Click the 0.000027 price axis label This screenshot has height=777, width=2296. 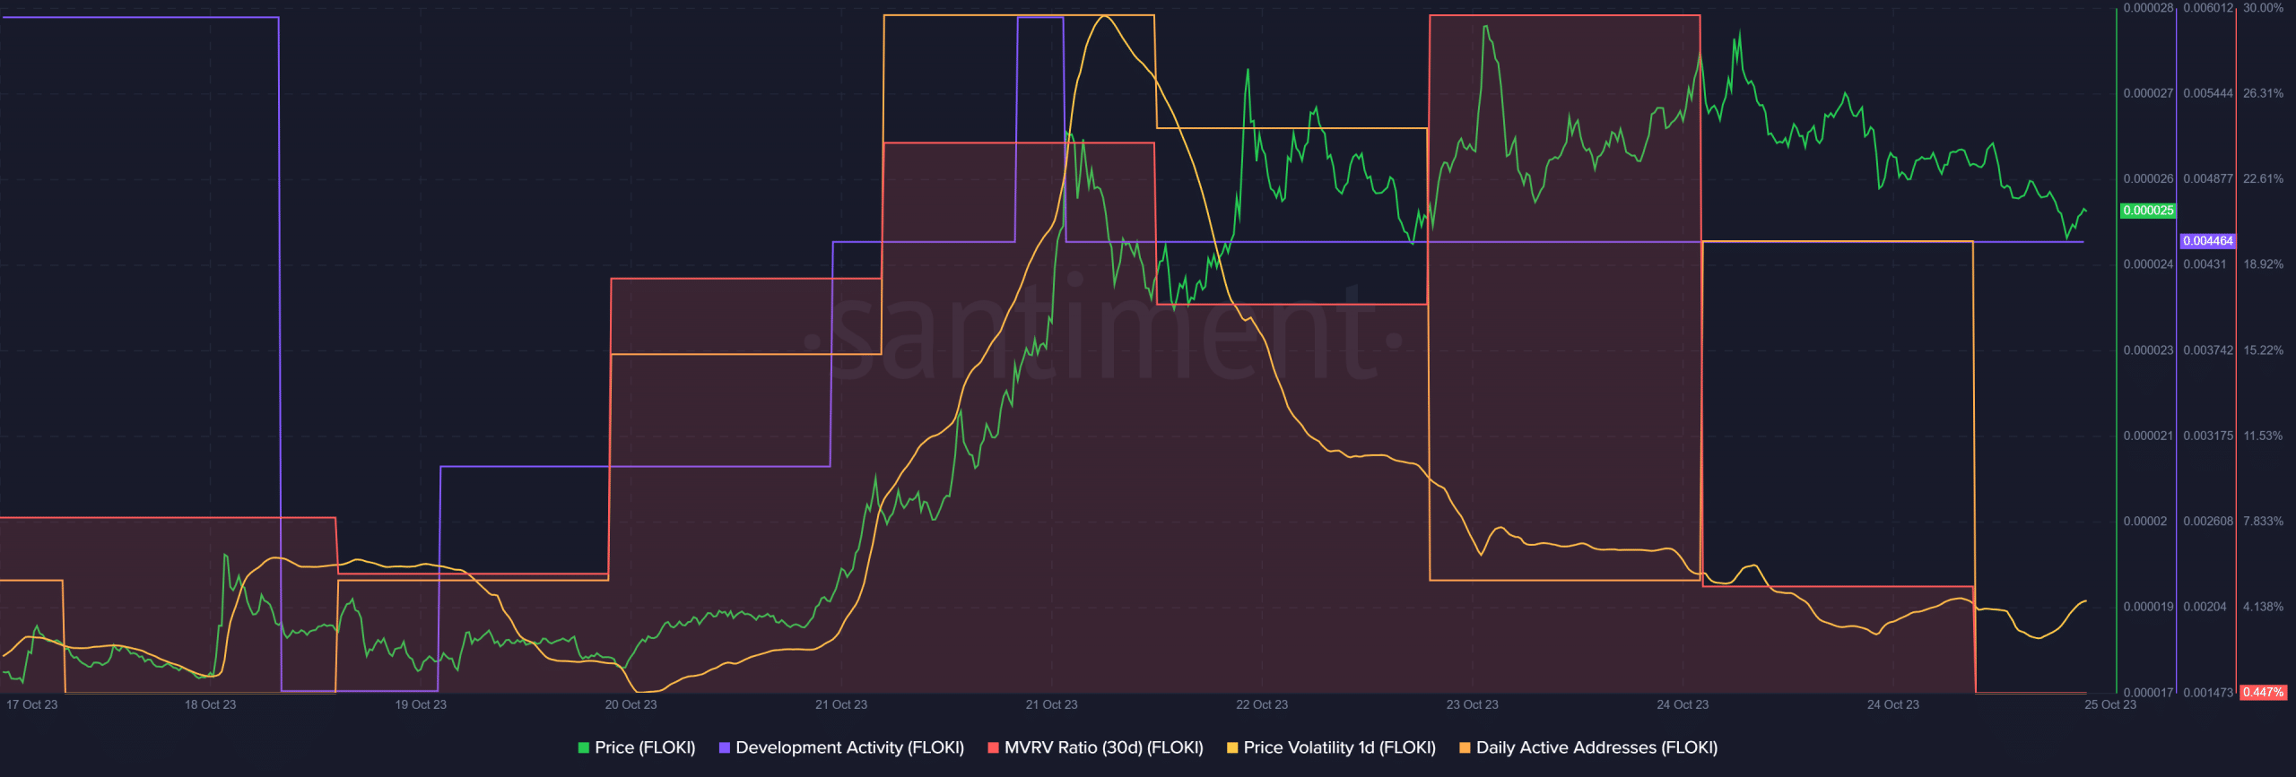point(2148,93)
